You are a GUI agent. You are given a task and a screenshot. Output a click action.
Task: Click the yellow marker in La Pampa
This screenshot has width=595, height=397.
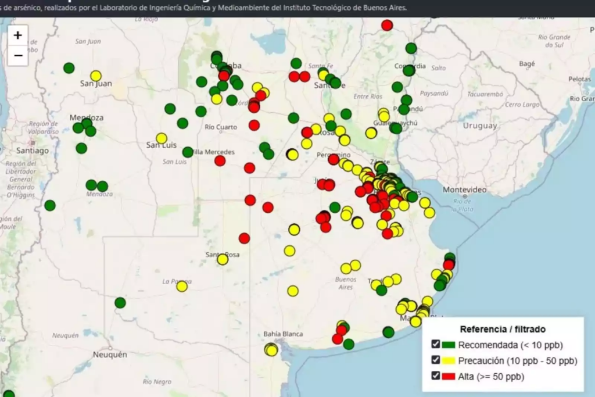[182, 286]
